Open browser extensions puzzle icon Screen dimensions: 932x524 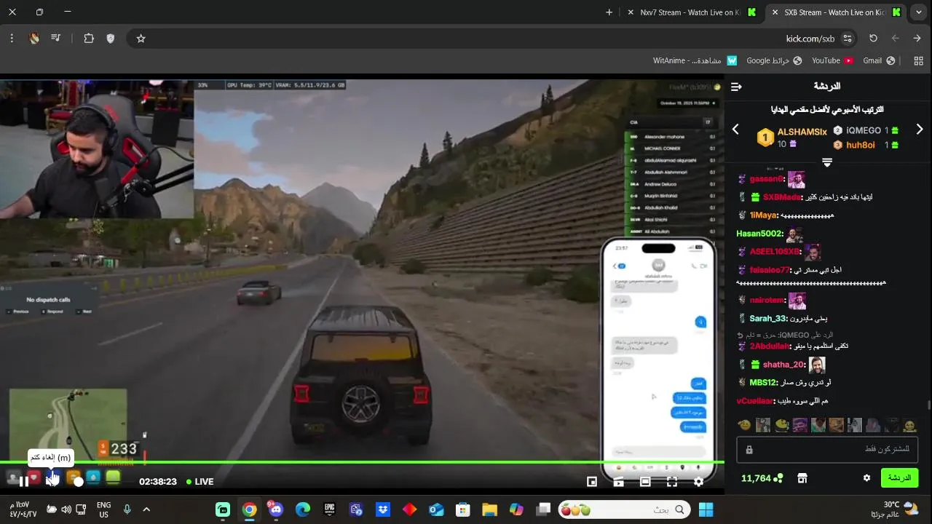coord(89,39)
